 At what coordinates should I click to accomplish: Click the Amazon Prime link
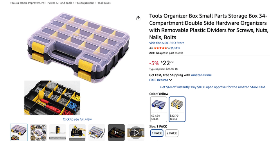[x=201, y=75]
